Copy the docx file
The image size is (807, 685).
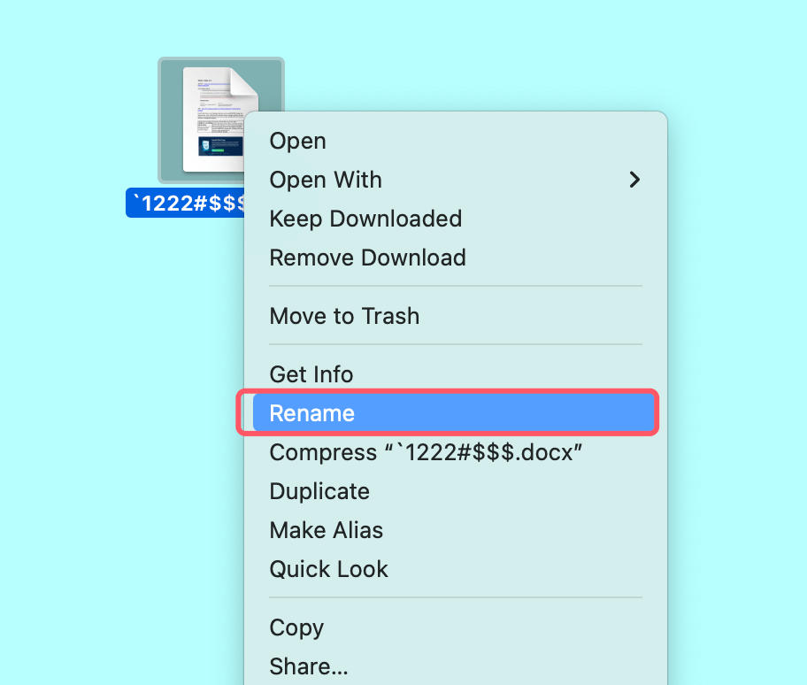coord(296,627)
